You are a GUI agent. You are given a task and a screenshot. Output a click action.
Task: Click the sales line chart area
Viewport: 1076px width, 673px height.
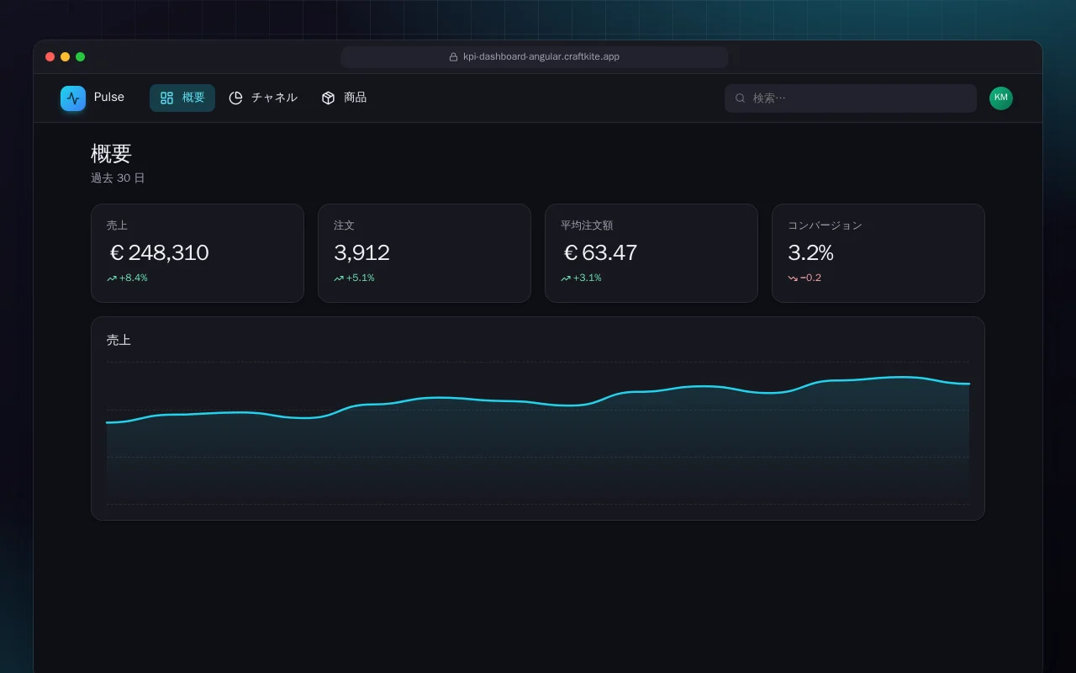[538, 432]
